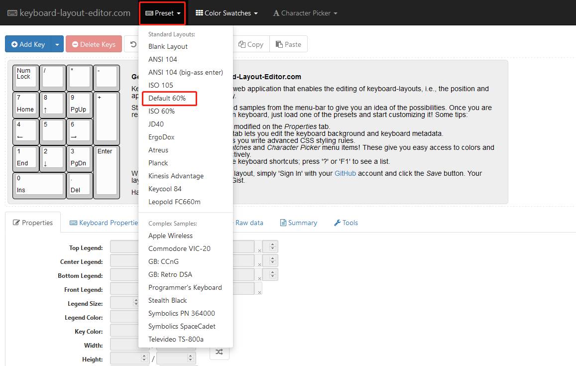Select the Num Lock key
Image resolution: width=576 pixels, height=366 pixels.
point(26,78)
